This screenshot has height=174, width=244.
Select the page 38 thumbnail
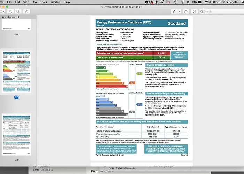[16, 135]
